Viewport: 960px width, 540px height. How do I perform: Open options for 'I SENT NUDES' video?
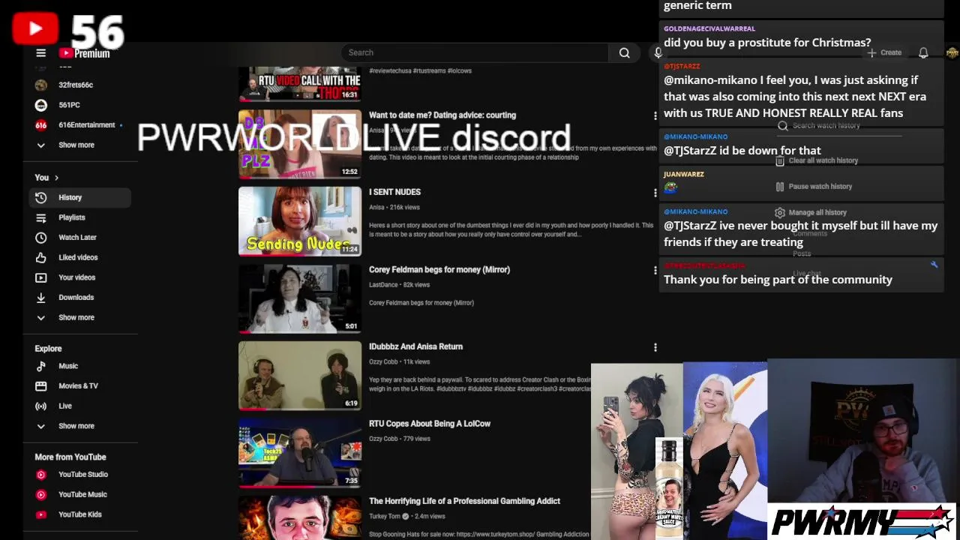coord(655,193)
